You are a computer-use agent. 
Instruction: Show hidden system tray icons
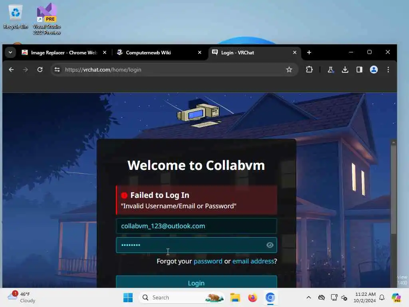tap(309, 297)
